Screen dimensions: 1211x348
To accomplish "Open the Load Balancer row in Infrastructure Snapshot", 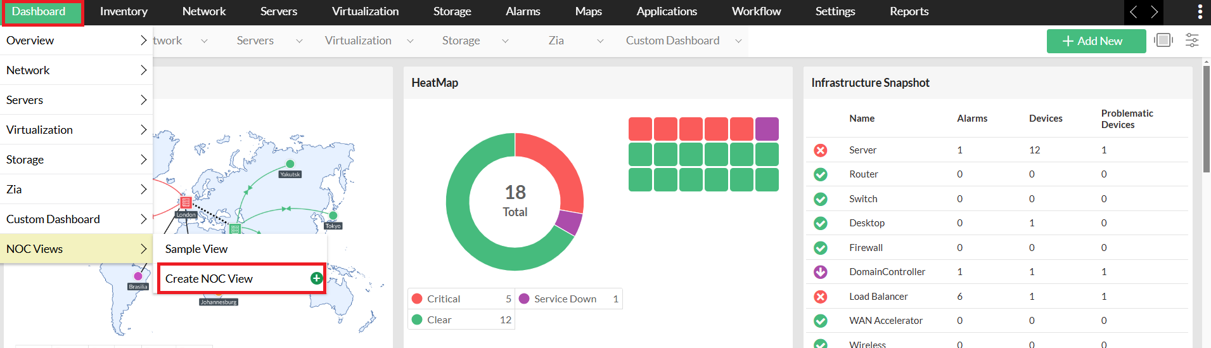I will (878, 297).
